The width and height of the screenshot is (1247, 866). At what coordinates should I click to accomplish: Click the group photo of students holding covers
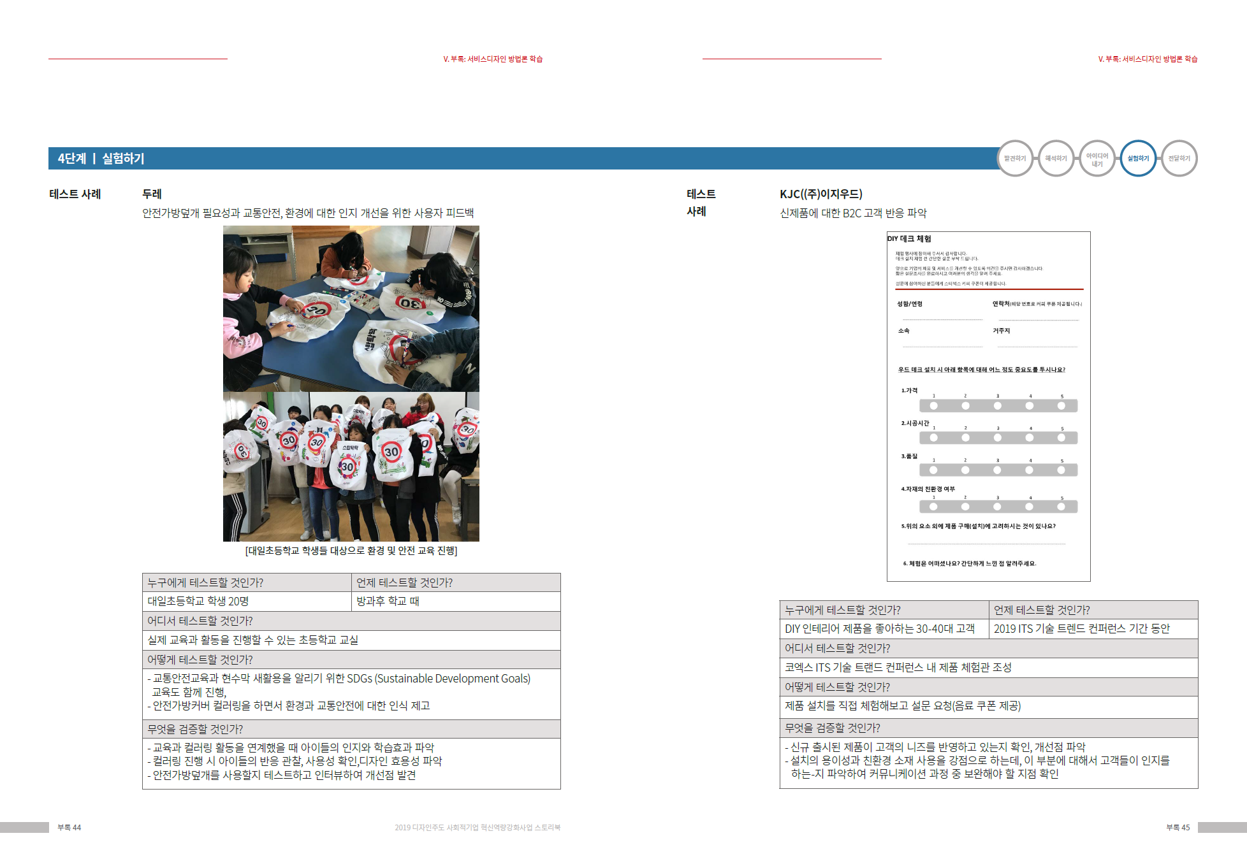[351, 466]
